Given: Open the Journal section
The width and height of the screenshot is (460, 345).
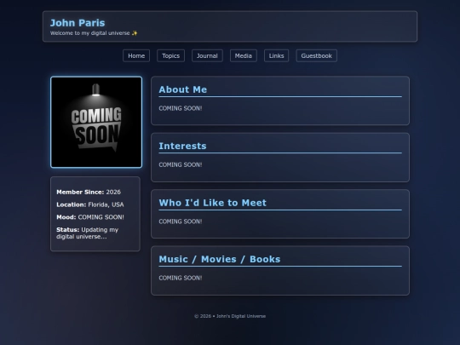Looking at the screenshot, I should (x=207, y=55).
